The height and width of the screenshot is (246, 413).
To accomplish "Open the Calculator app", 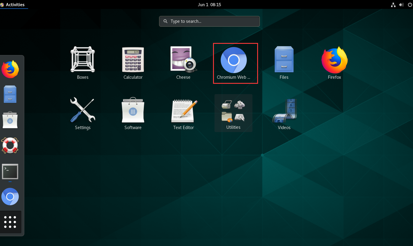I will pos(133,63).
